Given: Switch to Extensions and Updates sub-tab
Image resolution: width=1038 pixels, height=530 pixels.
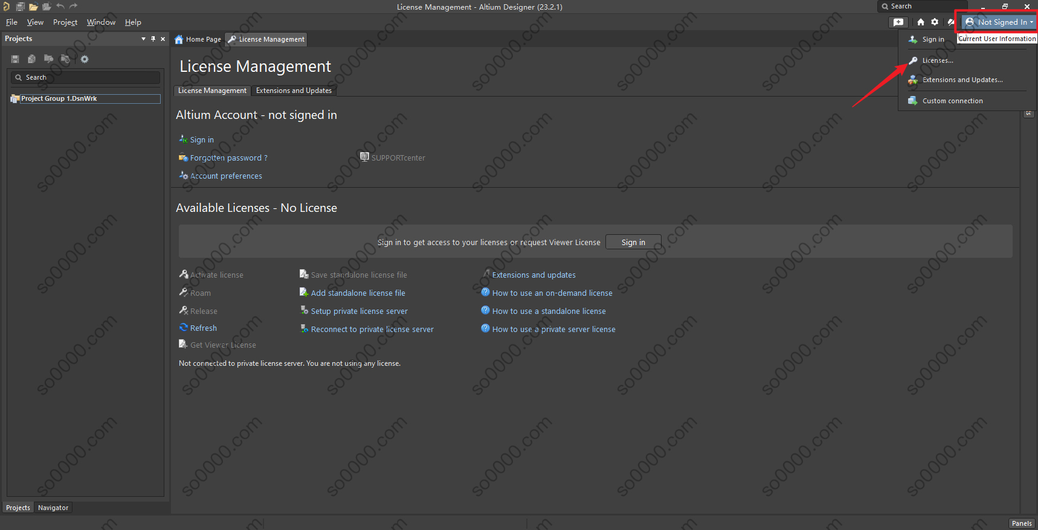Looking at the screenshot, I should (294, 91).
